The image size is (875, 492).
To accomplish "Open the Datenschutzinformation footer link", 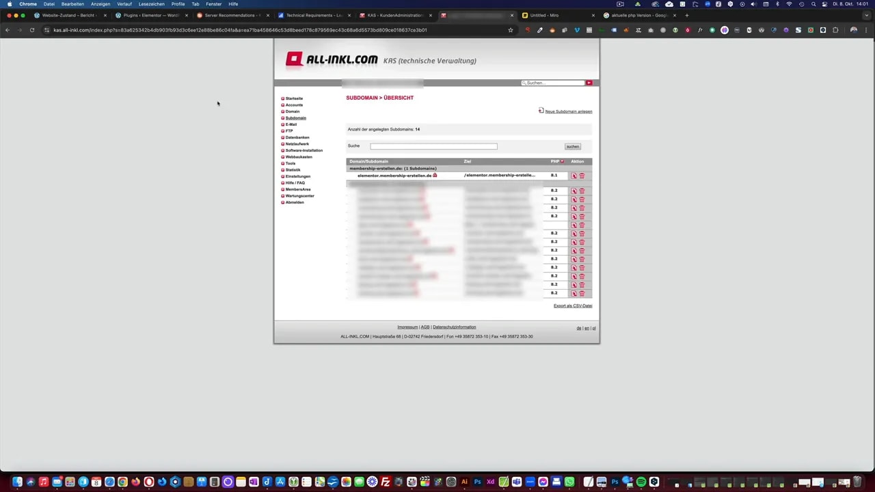I will click(x=454, y=327).
